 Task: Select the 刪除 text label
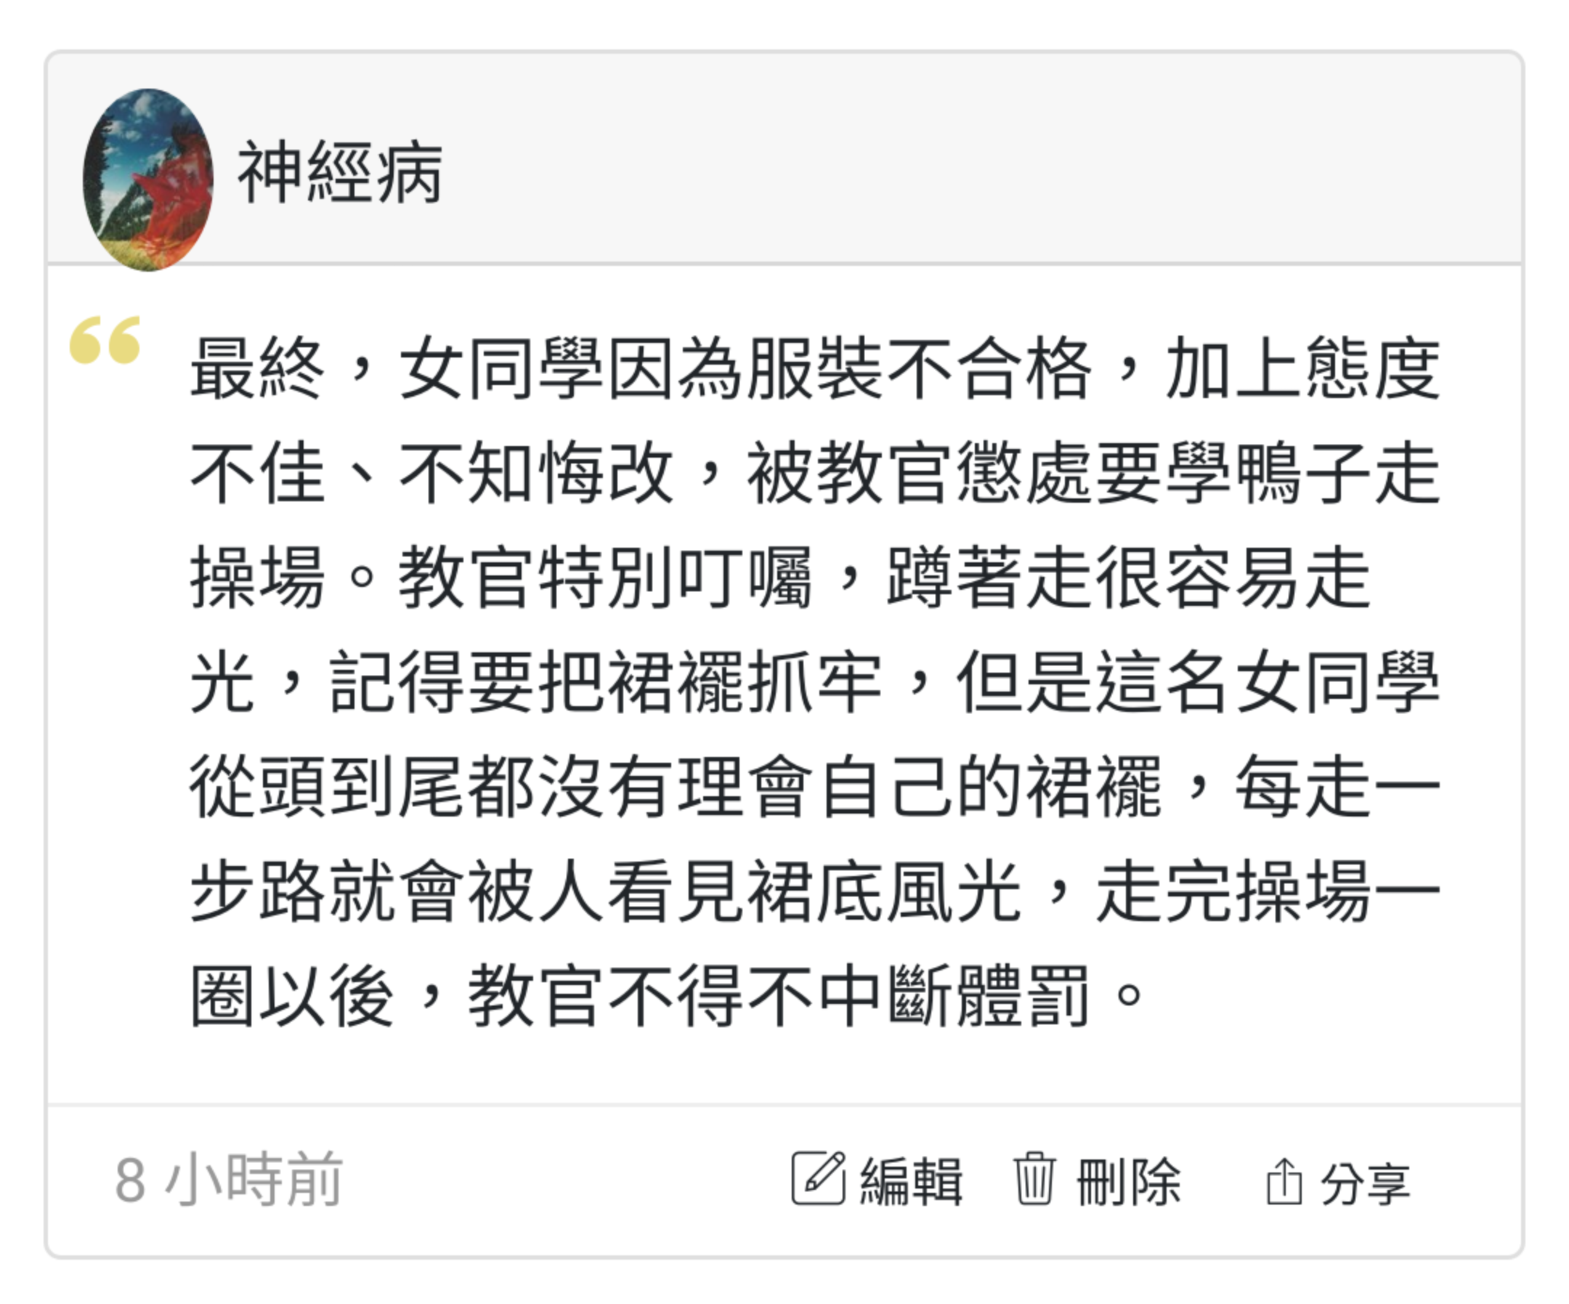tap(1128, 1181)
